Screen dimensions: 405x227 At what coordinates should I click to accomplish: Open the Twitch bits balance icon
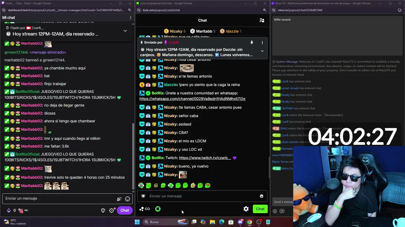(9, 210)
